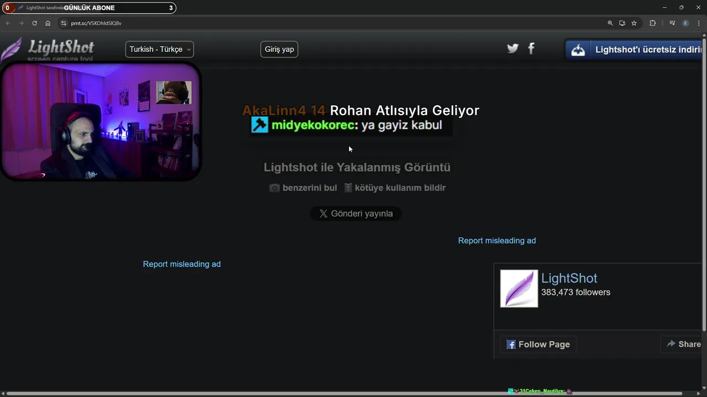
Task: Open the Chrome three-dot menu
Action: point(699,23)
